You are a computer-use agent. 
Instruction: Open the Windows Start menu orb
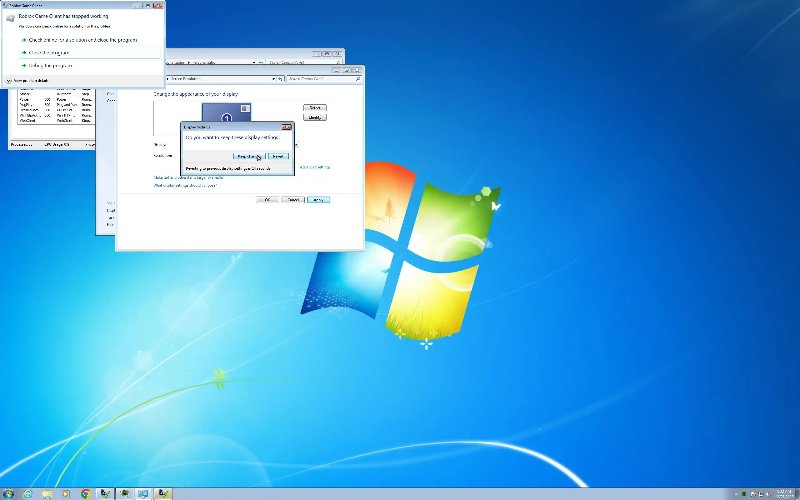pyautogui.click(x=8, y=494)
